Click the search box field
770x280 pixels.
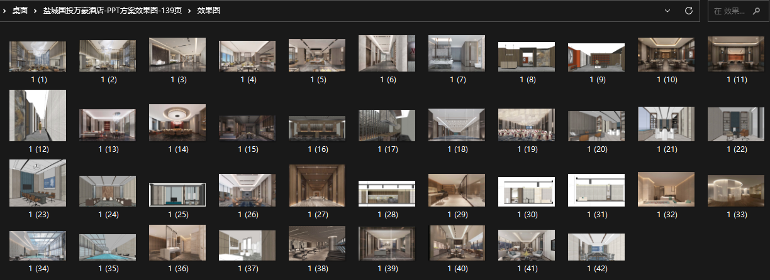pyautogui.click(x=730, y=11)
